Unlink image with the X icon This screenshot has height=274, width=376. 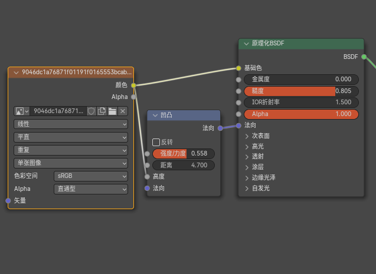coord(123,111)
